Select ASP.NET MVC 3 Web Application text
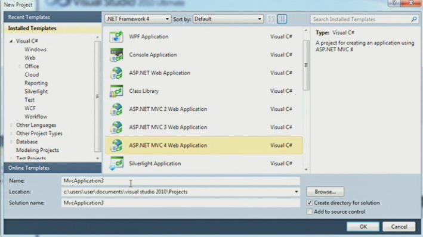This screenshot has width=423, height=237. click(168, 127)
